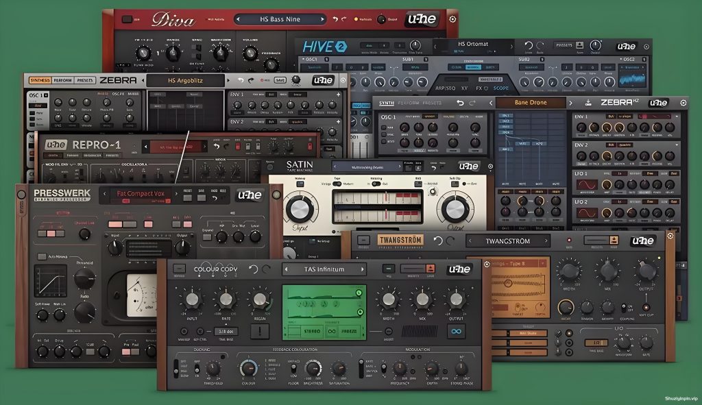Click the Hive 2 save disk icon
The image size is (702, 405).
pos(580,45)
